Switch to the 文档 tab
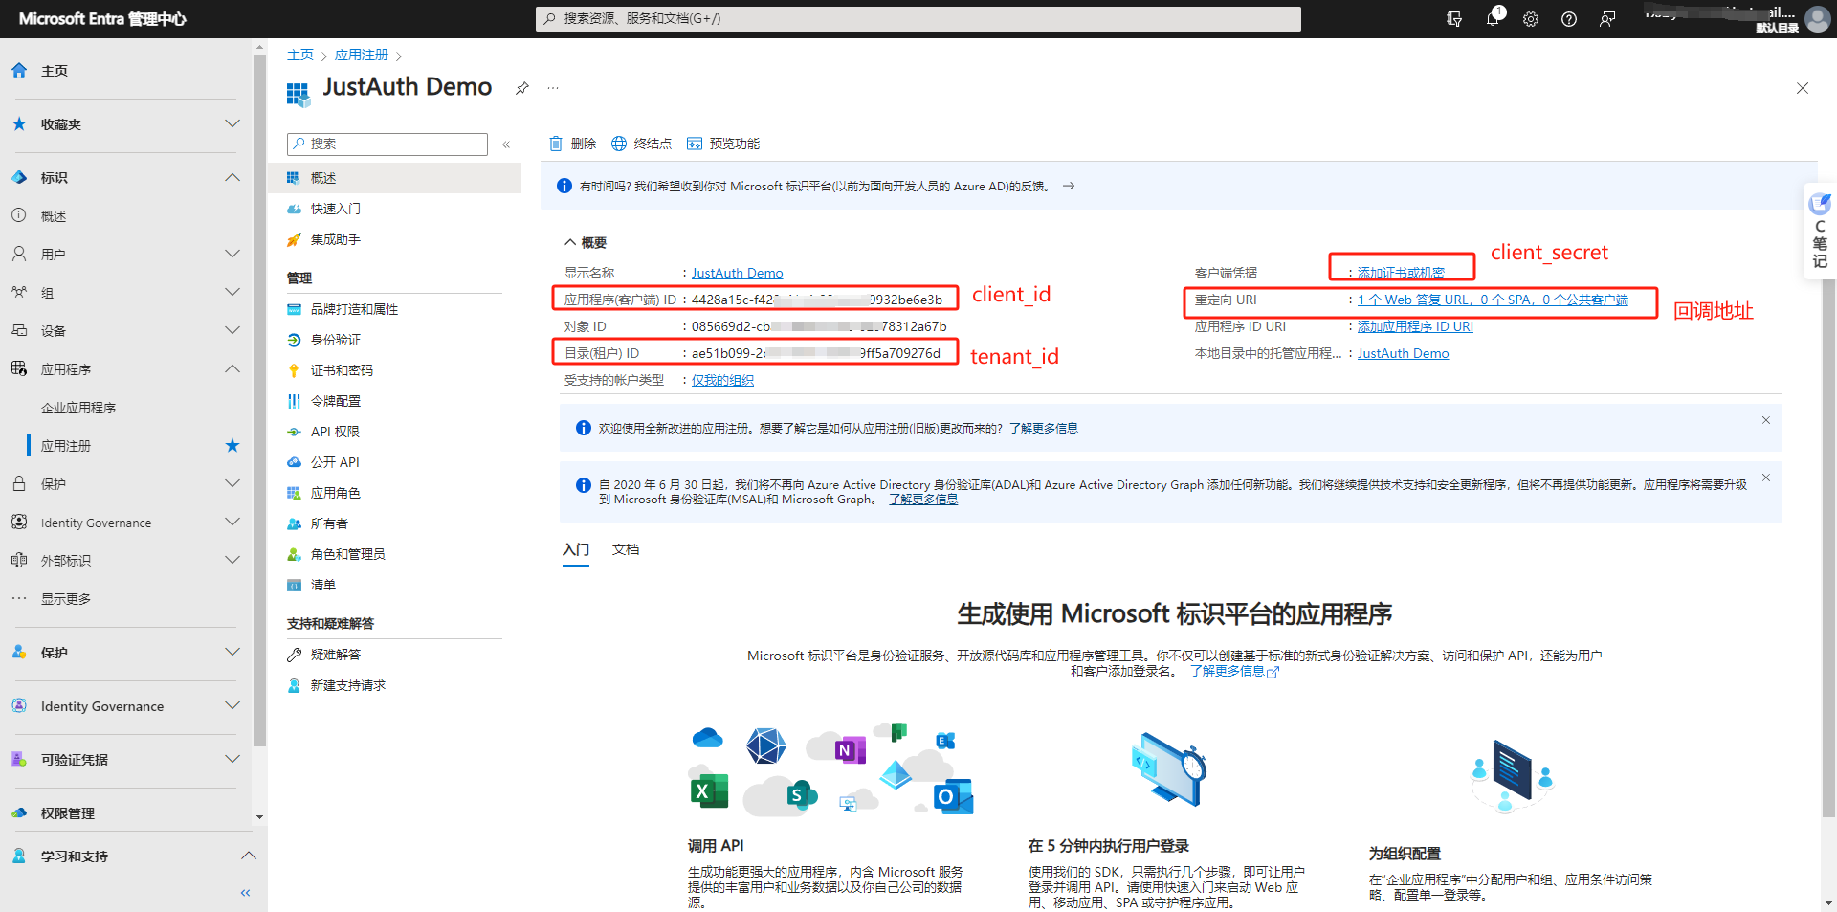Screen dimensions: 1837x912 coord(626,550)
